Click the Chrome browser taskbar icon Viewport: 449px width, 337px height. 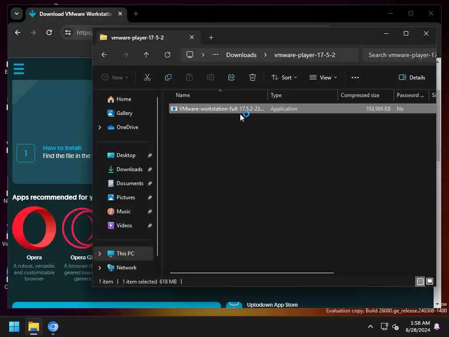click(53, 326)
